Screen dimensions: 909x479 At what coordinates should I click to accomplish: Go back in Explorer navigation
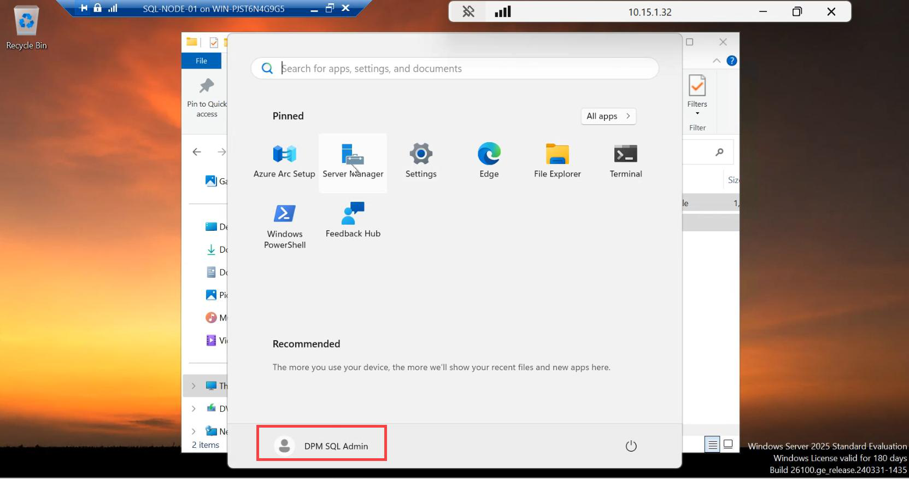click(197, 152)
